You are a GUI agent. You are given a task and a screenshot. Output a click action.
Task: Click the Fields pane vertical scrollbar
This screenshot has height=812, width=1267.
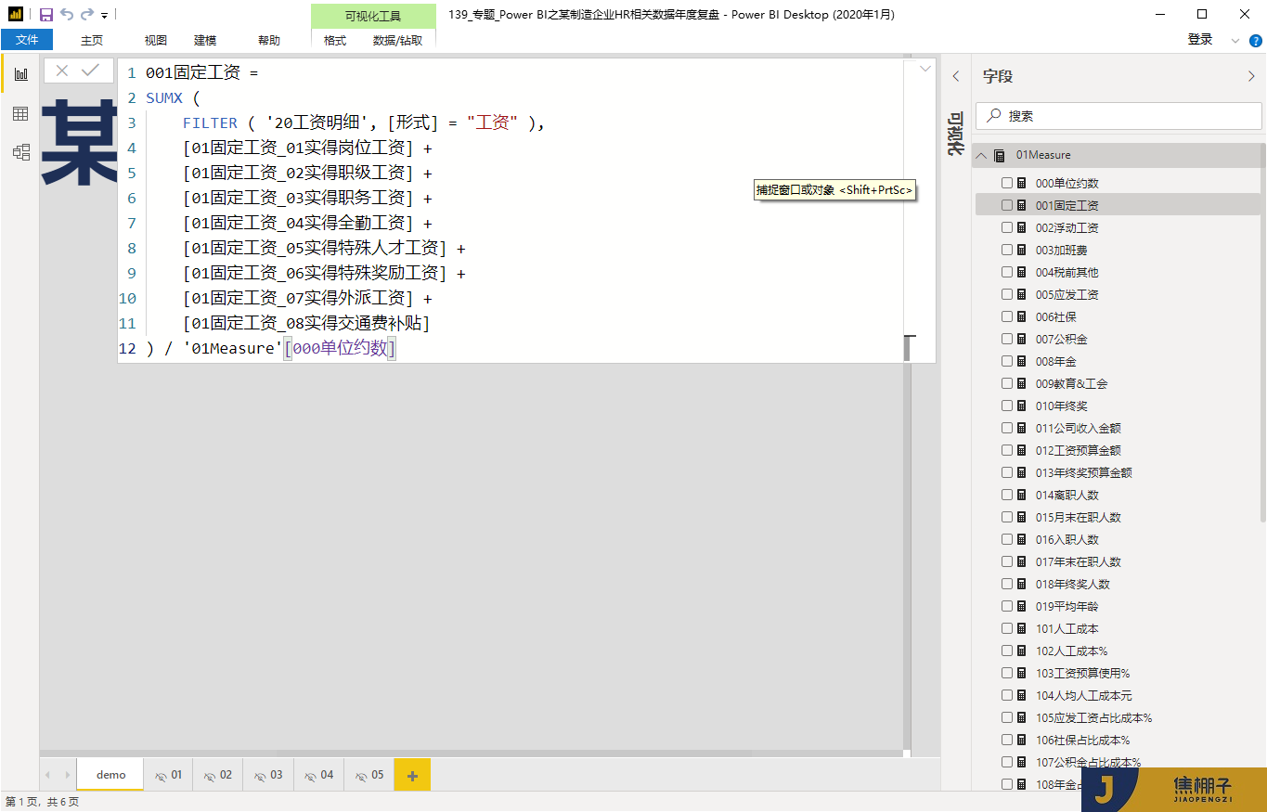(1262, 332)
